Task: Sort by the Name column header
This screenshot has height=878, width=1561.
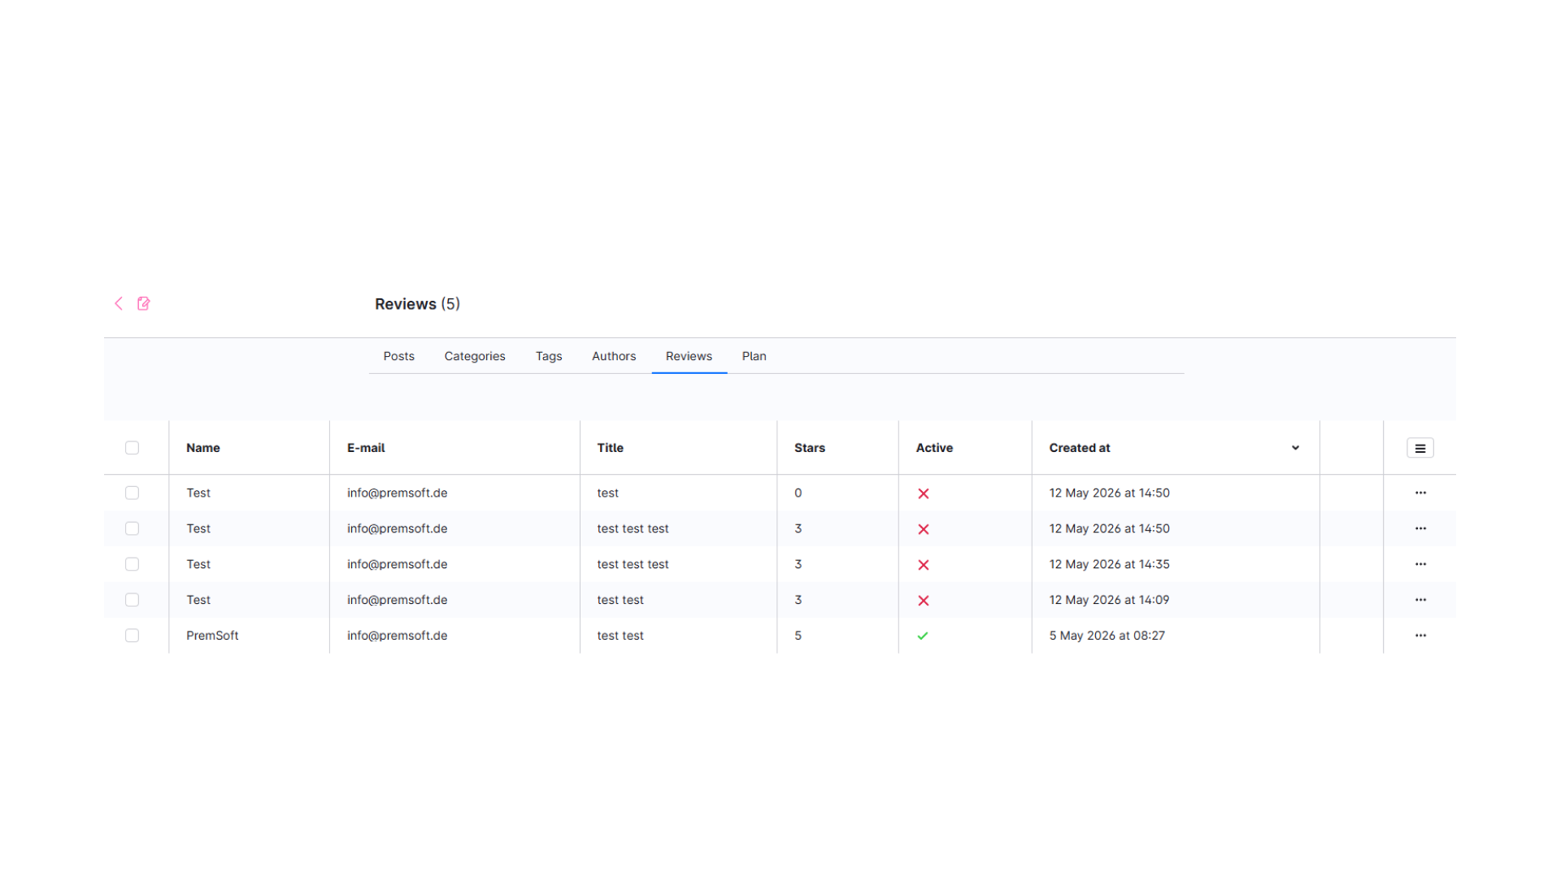Action: pyautogui.click(x=203, y=448)
